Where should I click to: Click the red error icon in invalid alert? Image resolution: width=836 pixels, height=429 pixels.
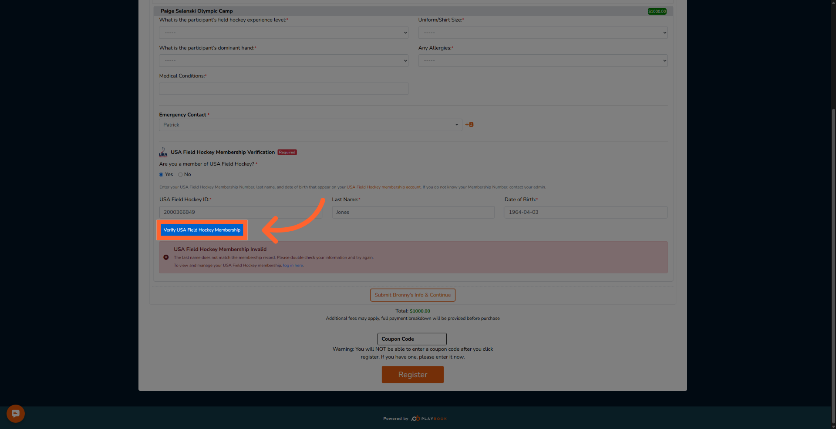pyautogui.click(x=166, y=257)
